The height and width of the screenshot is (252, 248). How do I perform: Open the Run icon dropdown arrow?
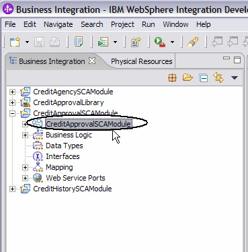(x=172, y=42)
